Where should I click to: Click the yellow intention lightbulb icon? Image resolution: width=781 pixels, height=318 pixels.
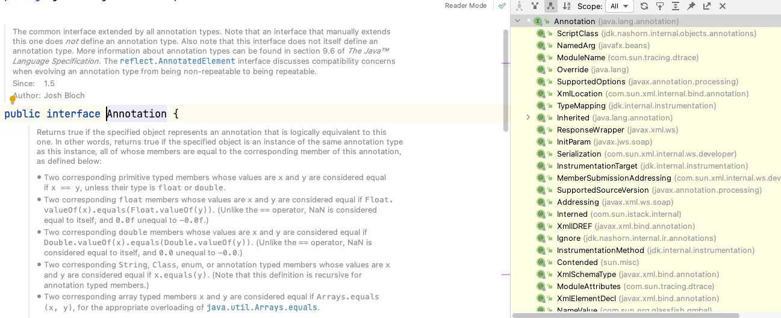(x=12, y=100)
